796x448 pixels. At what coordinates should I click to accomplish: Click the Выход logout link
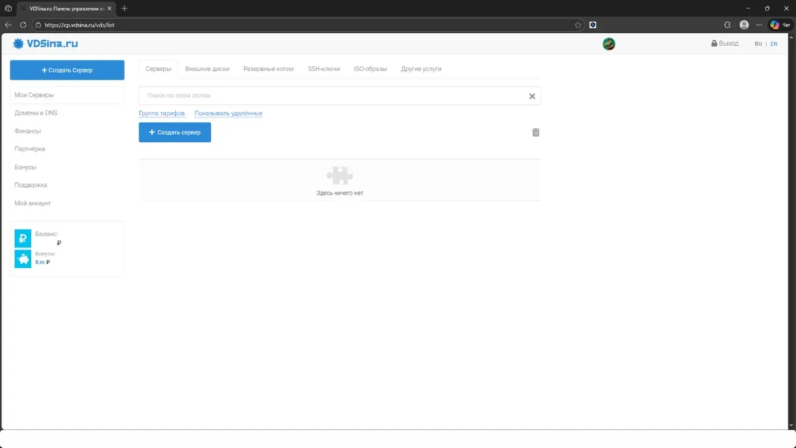pos(724,44)
